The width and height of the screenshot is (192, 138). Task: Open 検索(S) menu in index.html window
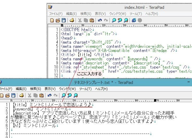(86, 14)
